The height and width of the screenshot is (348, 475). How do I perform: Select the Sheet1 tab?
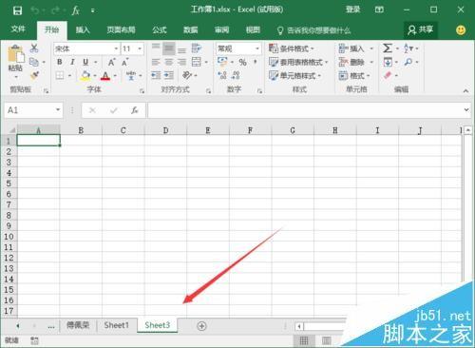[x=116, y=325]
